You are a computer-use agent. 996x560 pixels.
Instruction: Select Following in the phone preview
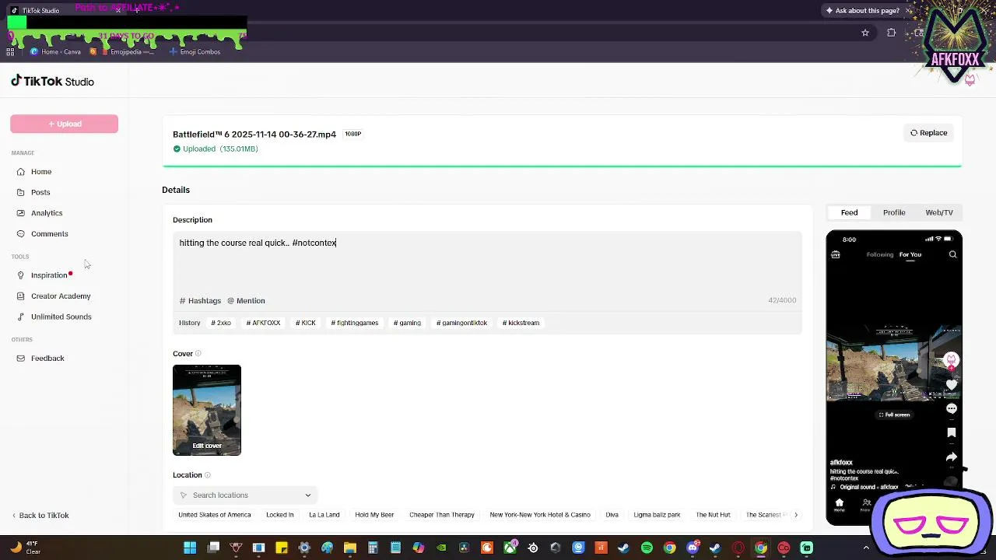(x=880, y=254)
